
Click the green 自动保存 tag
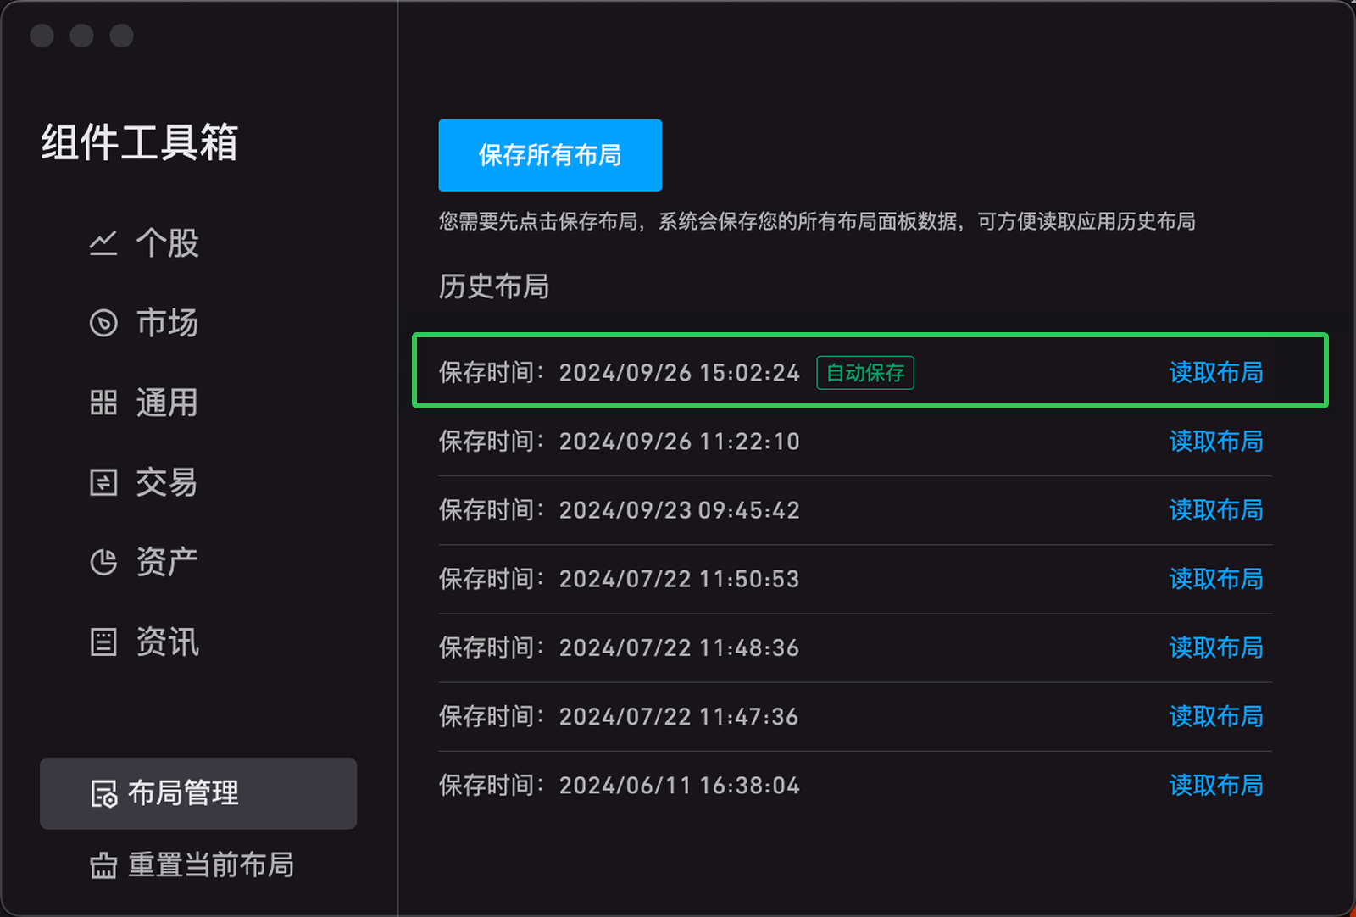tap(864, 373)
